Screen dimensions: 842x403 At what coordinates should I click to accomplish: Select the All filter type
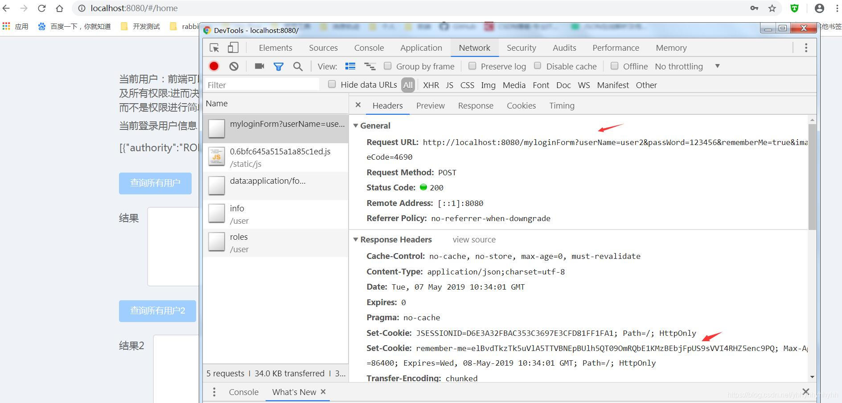point(408,85)
